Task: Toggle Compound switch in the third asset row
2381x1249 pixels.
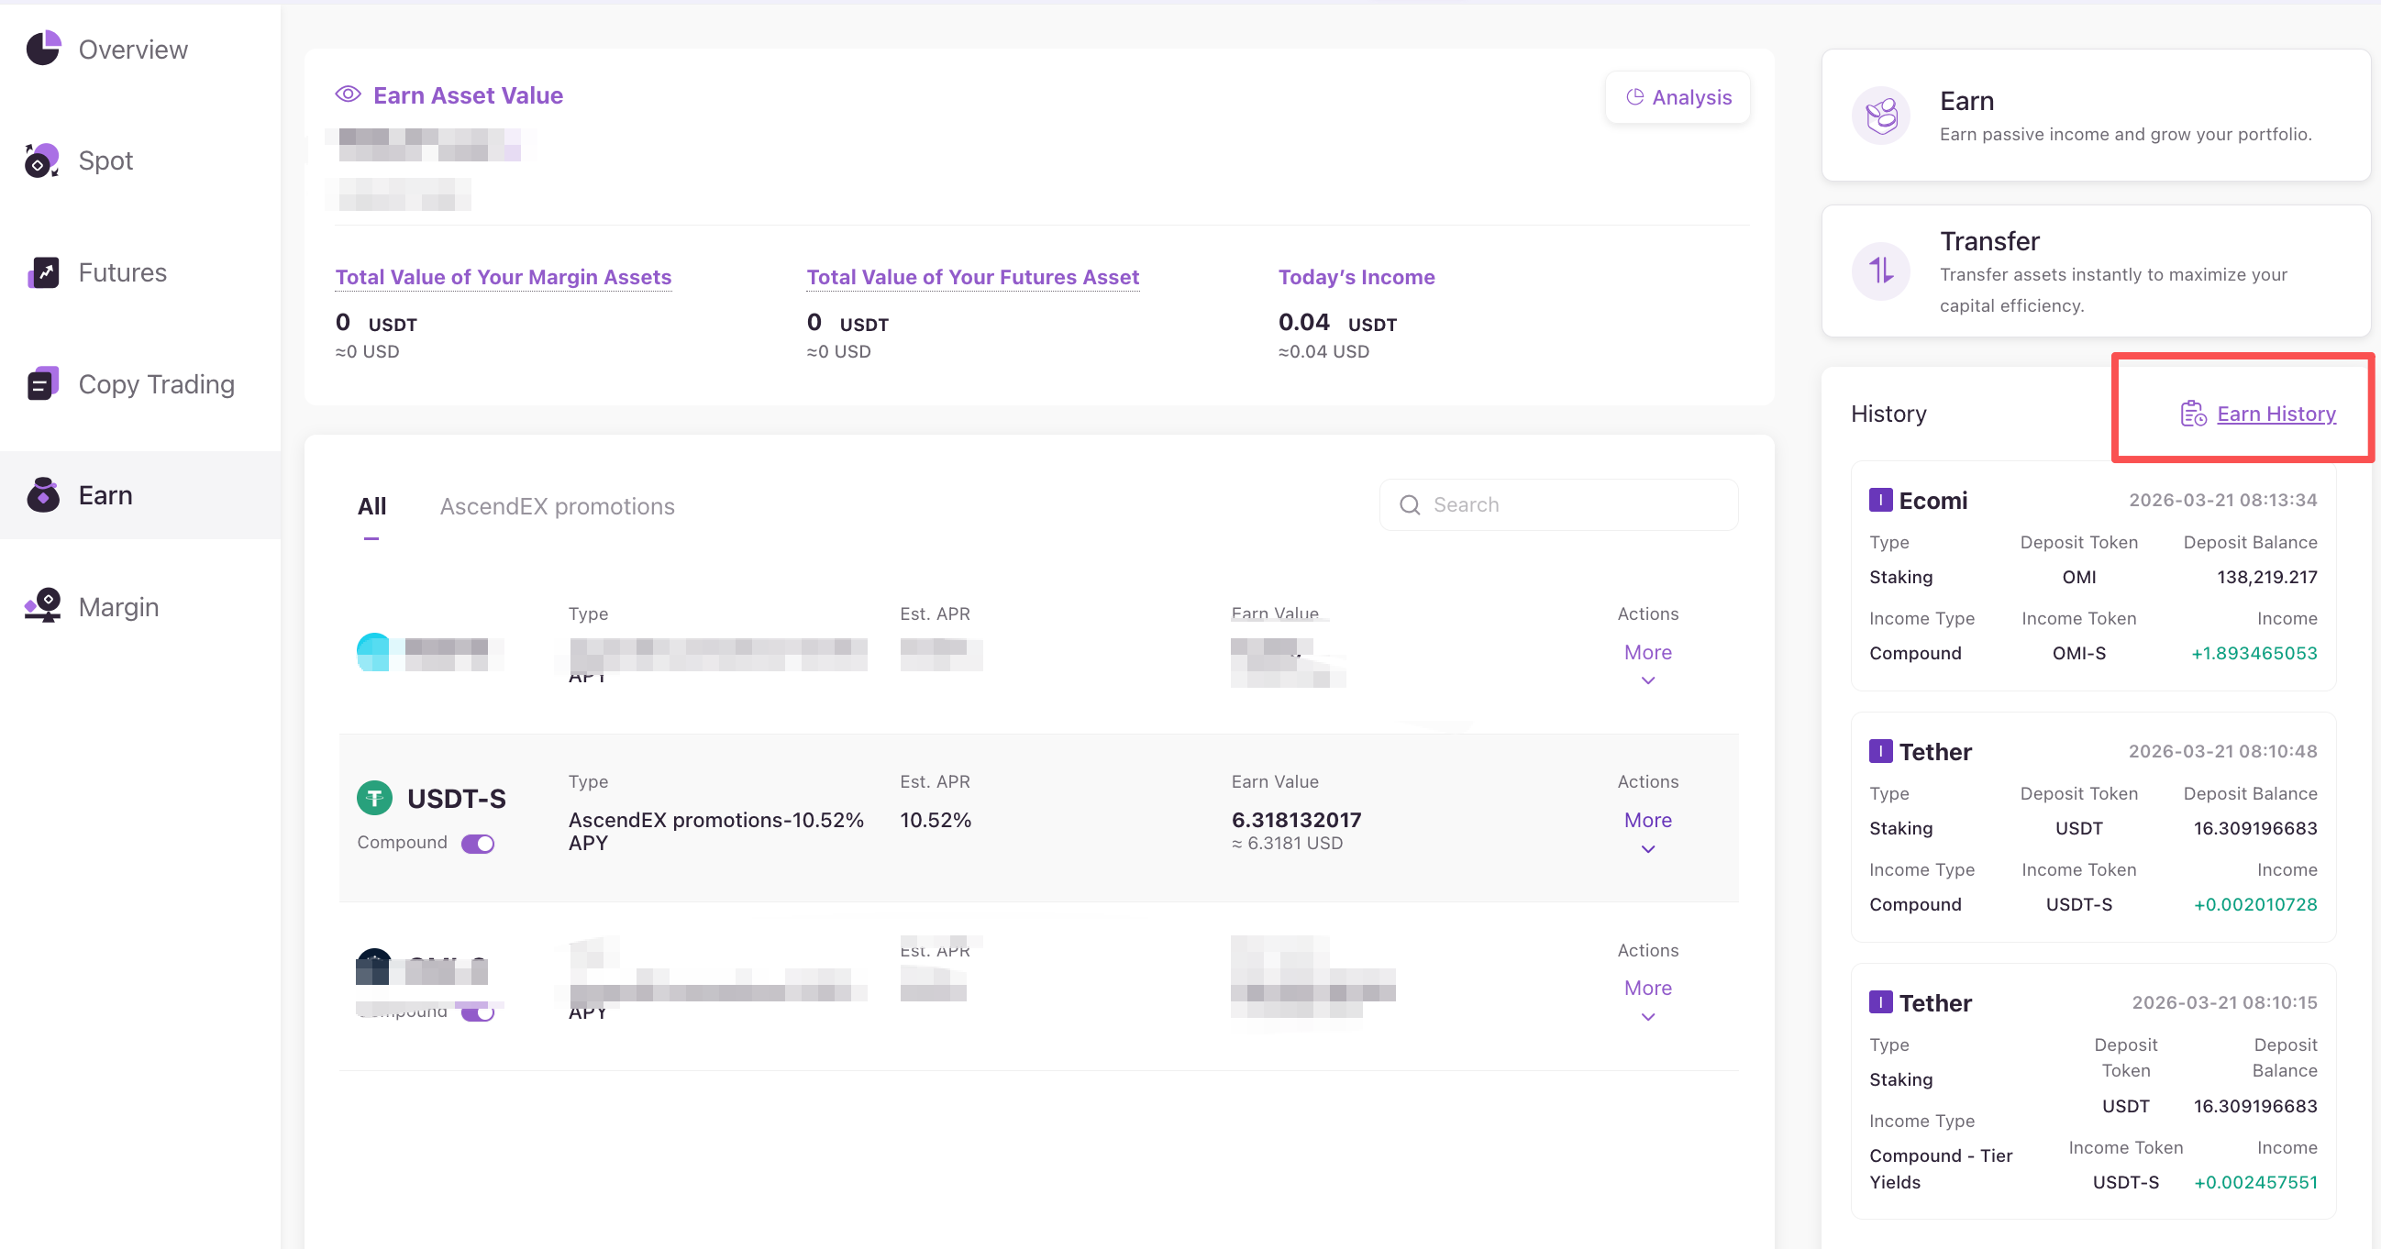Action: click(x=478, y=1013)
